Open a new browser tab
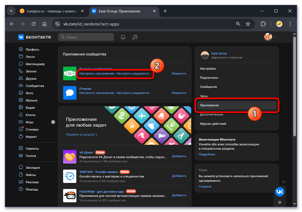This screenshot has height=212, width=302. pyautogui.click(x=165, y=11)
